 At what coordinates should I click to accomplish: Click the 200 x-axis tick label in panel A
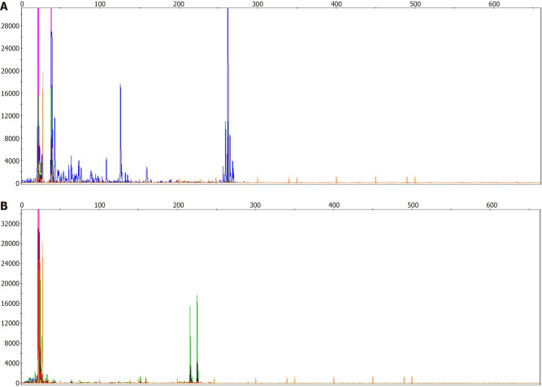tap(179, 4)
